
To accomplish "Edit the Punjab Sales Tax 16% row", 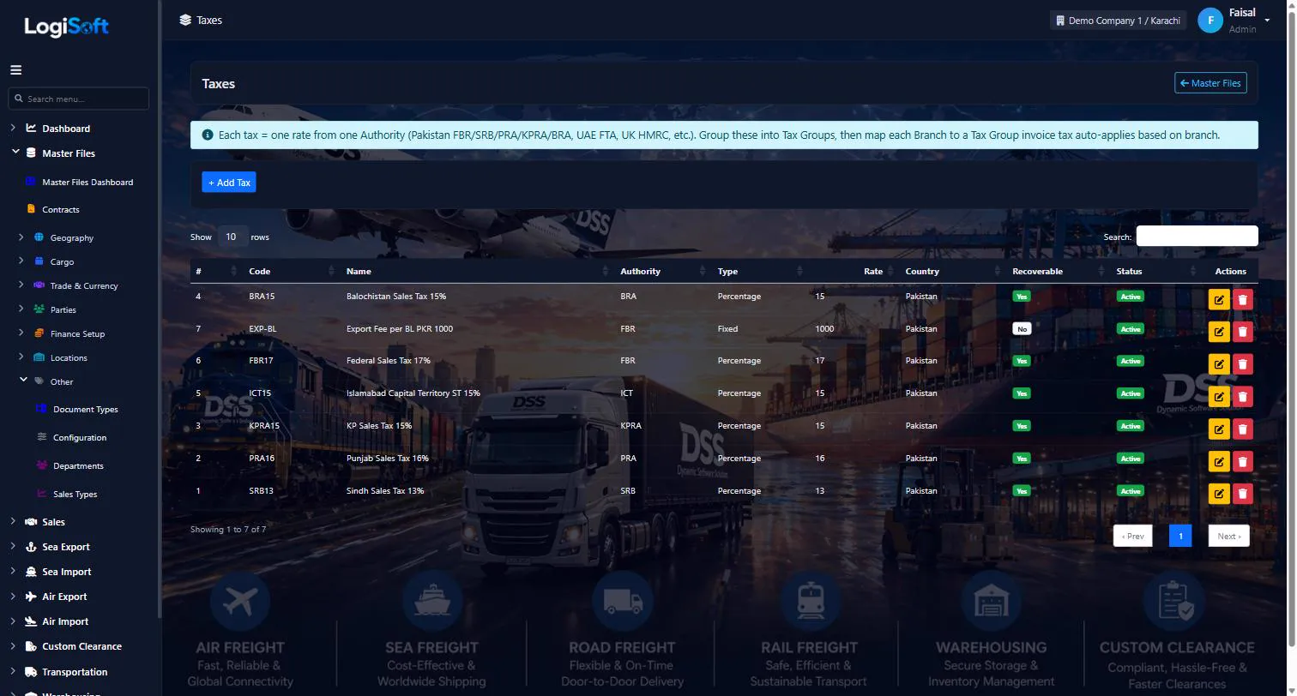I will [x=1218, y=462].
